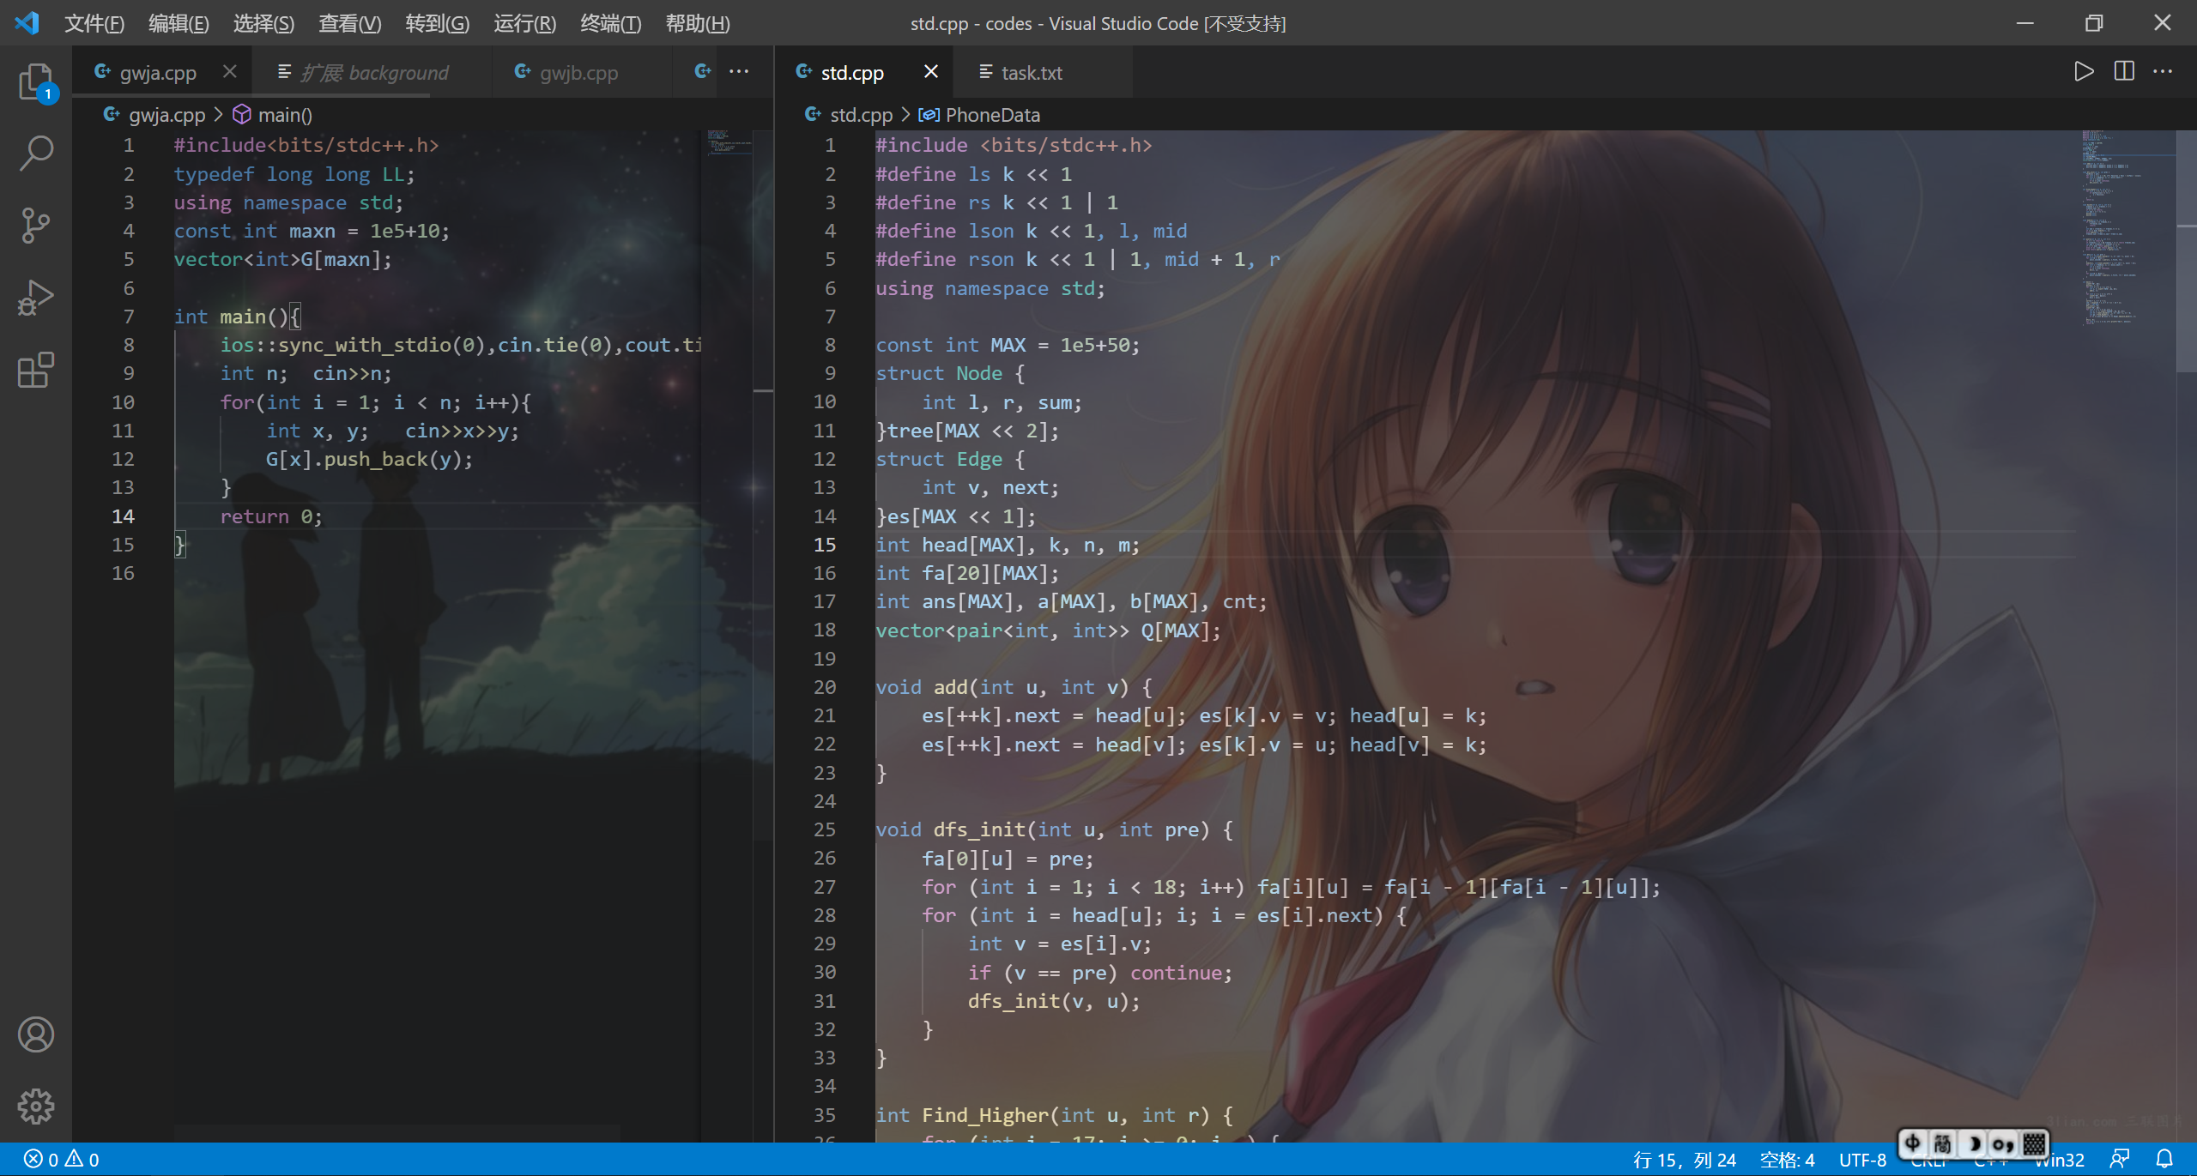
Task: Open the Search view in activity bar
Action: coord(36,154)
